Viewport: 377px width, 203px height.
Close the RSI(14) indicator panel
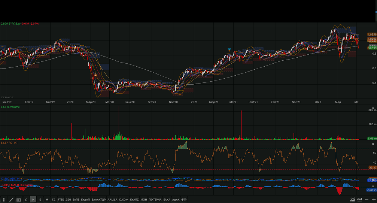tap(373, 144)
